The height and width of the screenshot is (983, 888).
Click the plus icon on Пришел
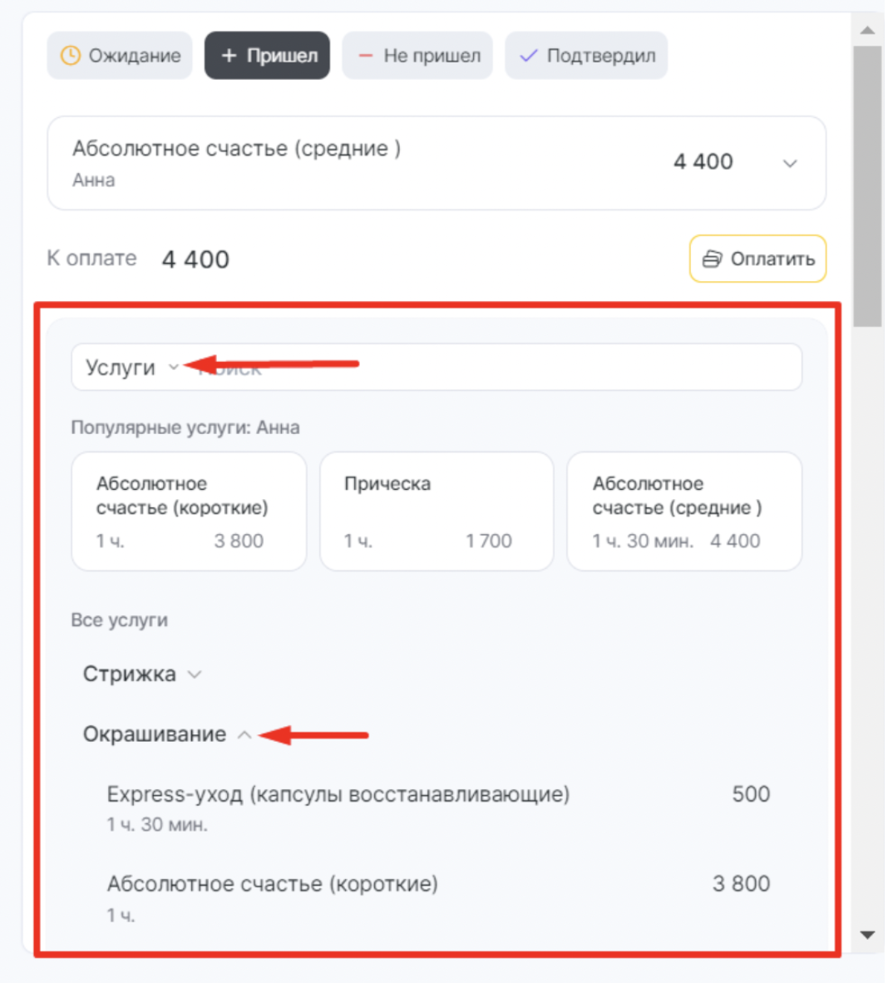[229, 56]
